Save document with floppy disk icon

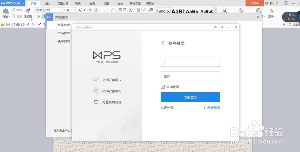[8, 24]
